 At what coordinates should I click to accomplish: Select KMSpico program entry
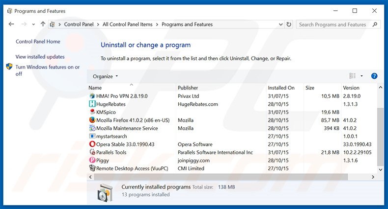click(106, 112)
